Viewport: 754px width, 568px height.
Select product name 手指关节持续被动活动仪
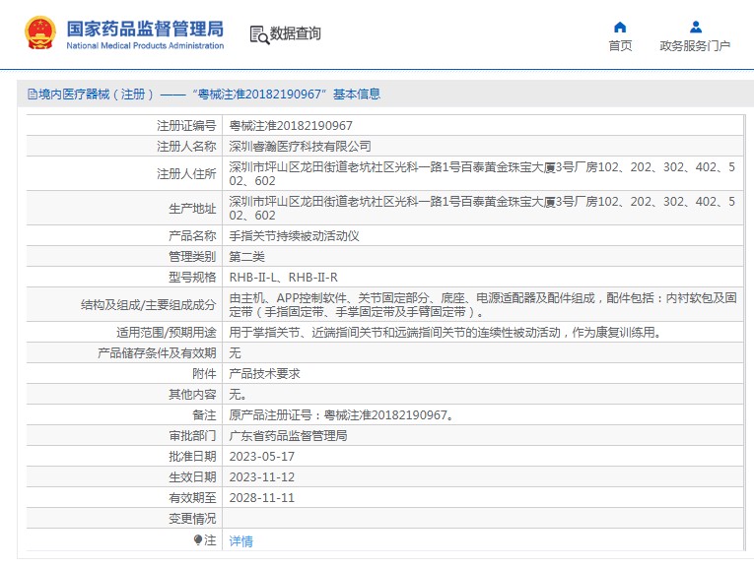(294, 235)
